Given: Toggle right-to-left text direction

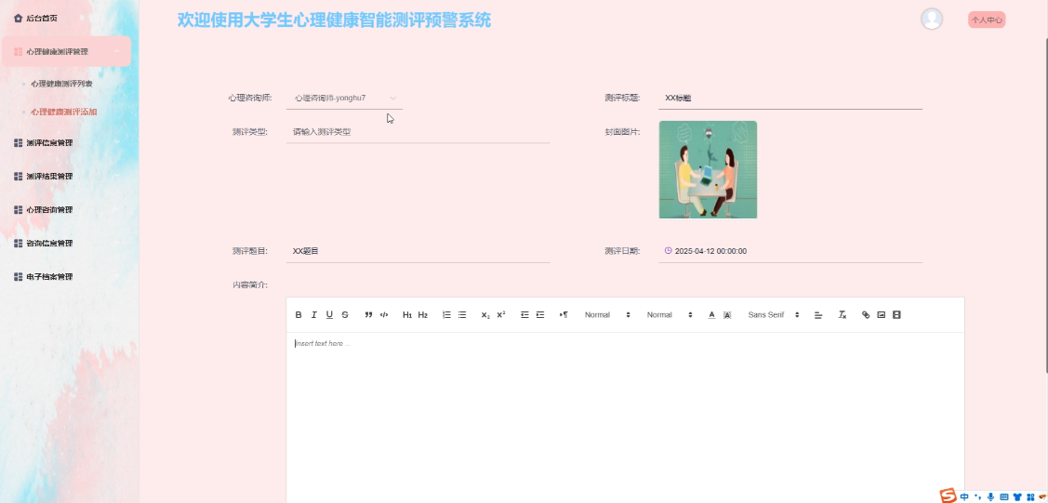Looking at the screenshot, I should click(x=564, y=314).
